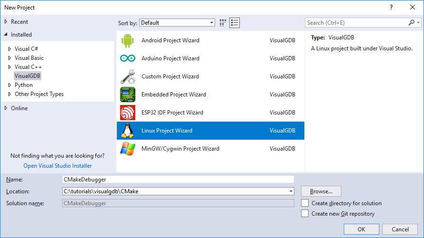The width and height of the screenshot is (424, 238).
Task: Expand the Visual C# node
Action: (10, 48)
